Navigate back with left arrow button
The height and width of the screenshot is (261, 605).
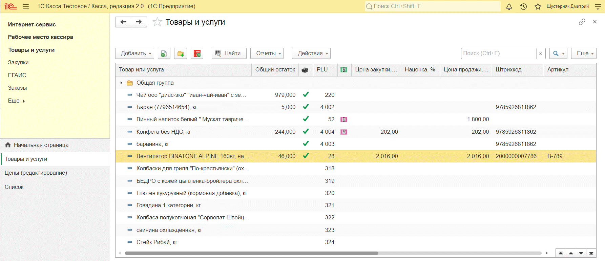pyautogui.click(x=123, y=22)
